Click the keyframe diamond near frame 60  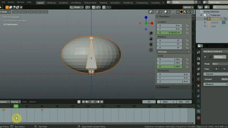click(x=42, y=110)
